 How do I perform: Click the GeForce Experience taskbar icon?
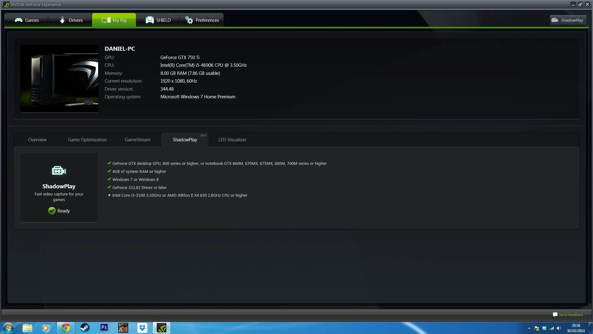(161, 328)
